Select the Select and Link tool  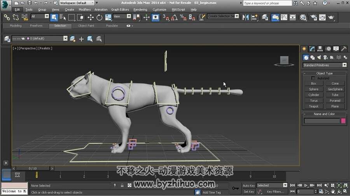pyautogui.click(x=7, y=17)
